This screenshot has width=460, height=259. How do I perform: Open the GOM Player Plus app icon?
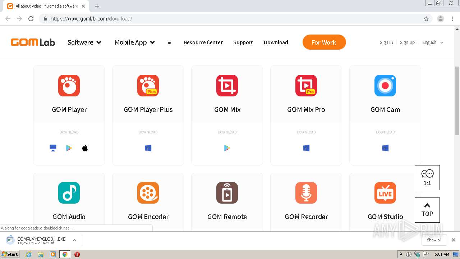(148, 86)
